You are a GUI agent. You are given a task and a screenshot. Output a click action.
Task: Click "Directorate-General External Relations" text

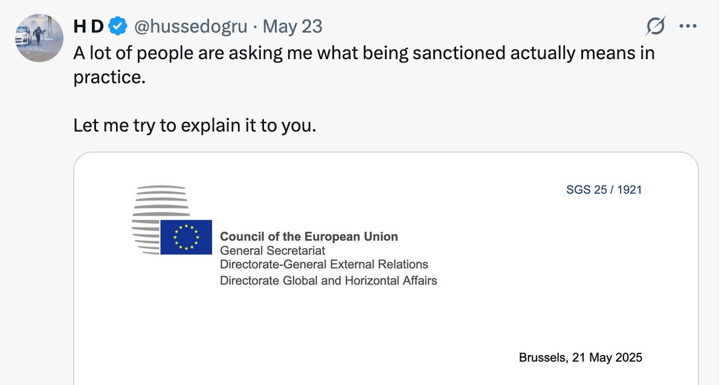click(x=324, y=264)
